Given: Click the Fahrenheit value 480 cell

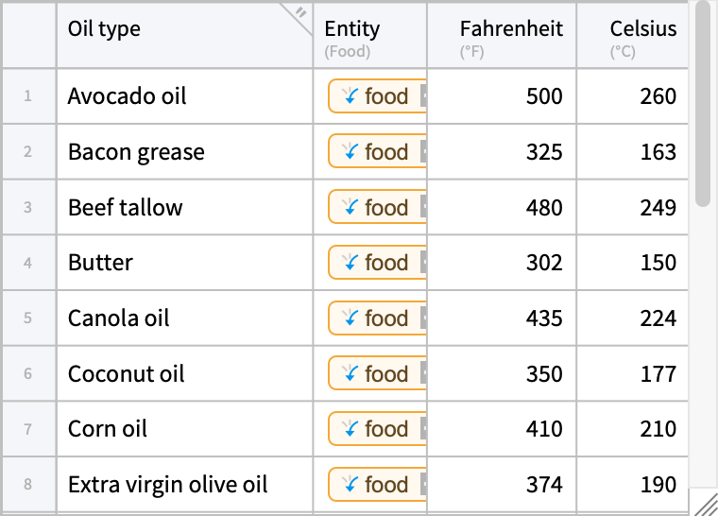Looking at the screenshot, I should click(502, 207).
